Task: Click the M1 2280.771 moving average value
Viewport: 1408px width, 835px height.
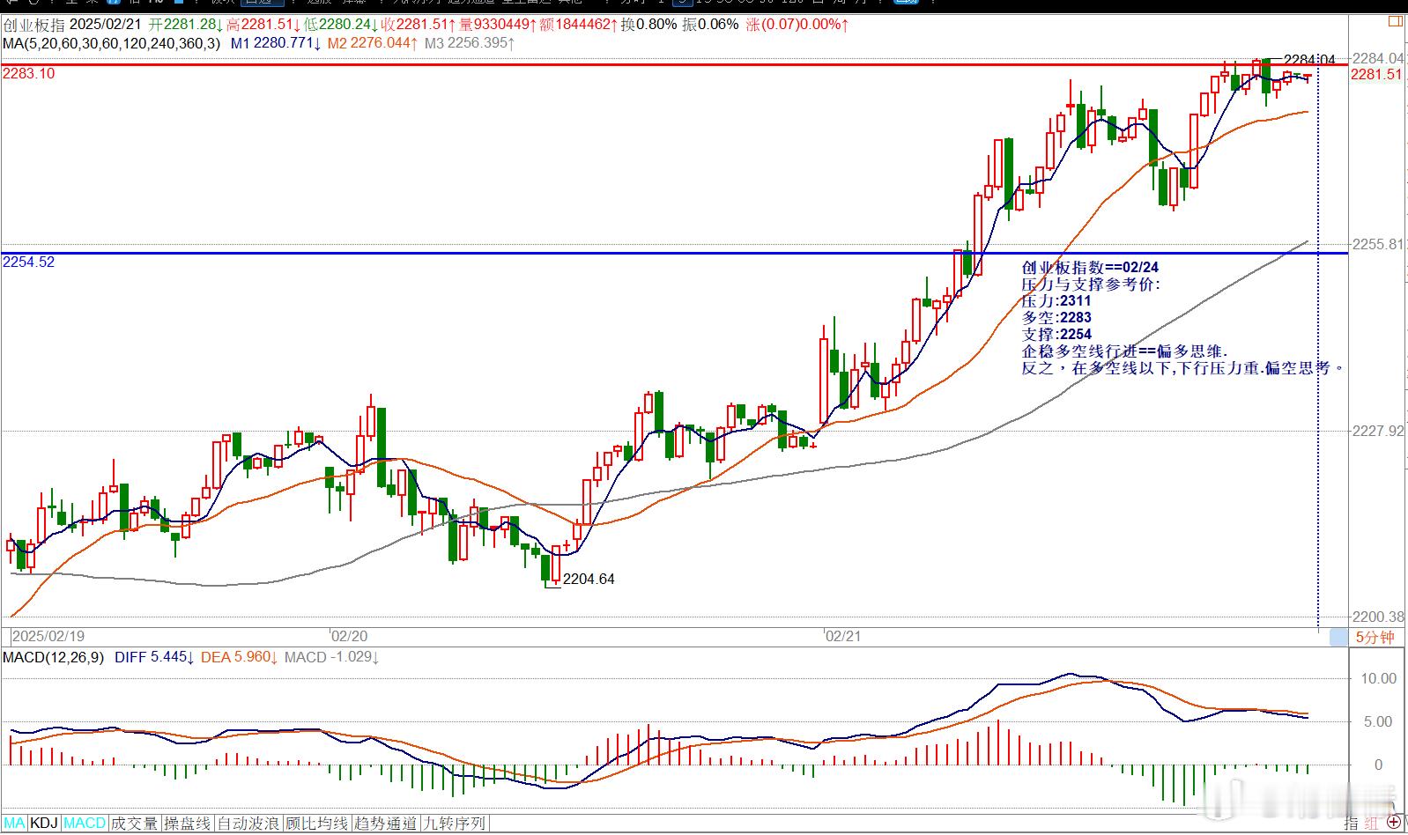Action: pos(276,42)
